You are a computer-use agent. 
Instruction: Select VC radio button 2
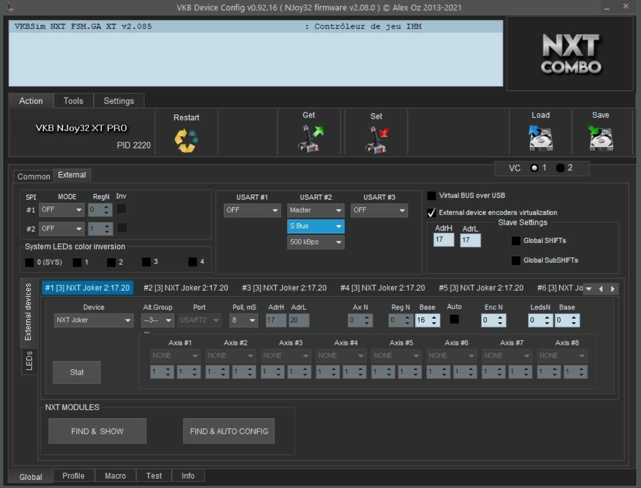(560, 168)
